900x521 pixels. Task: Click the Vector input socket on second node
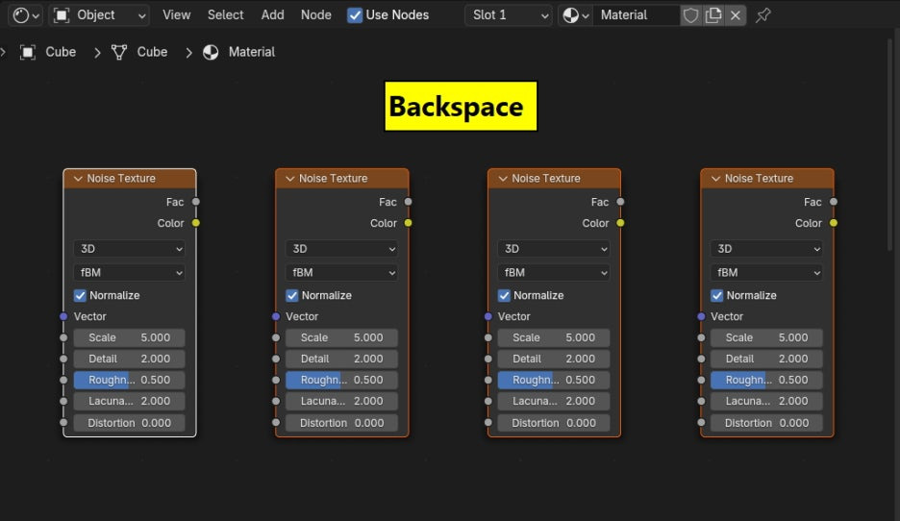pos(276,316)
